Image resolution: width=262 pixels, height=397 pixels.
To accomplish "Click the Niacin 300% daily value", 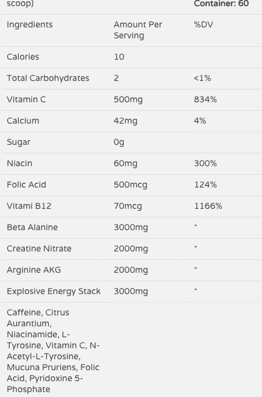I will tap(205, 163).
